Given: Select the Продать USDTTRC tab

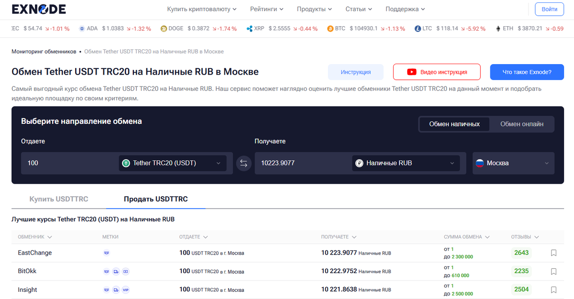Looking at the screenshot, I should click(156, 199).
